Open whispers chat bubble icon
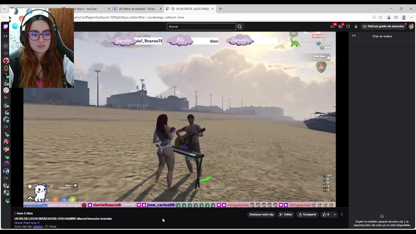416x234 pixels. (x=348, y=26)
